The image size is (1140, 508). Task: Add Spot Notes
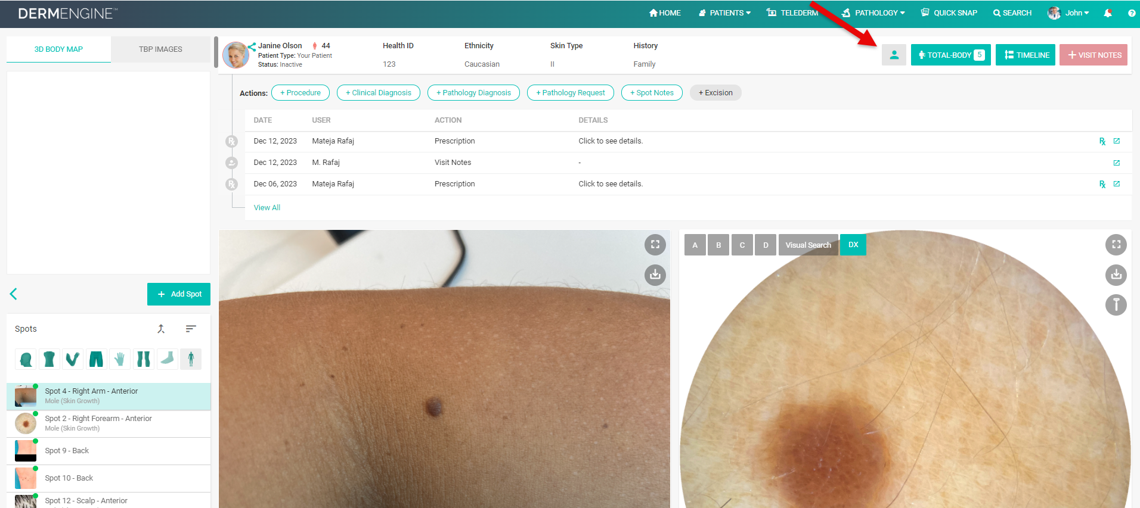pos(652,93)
